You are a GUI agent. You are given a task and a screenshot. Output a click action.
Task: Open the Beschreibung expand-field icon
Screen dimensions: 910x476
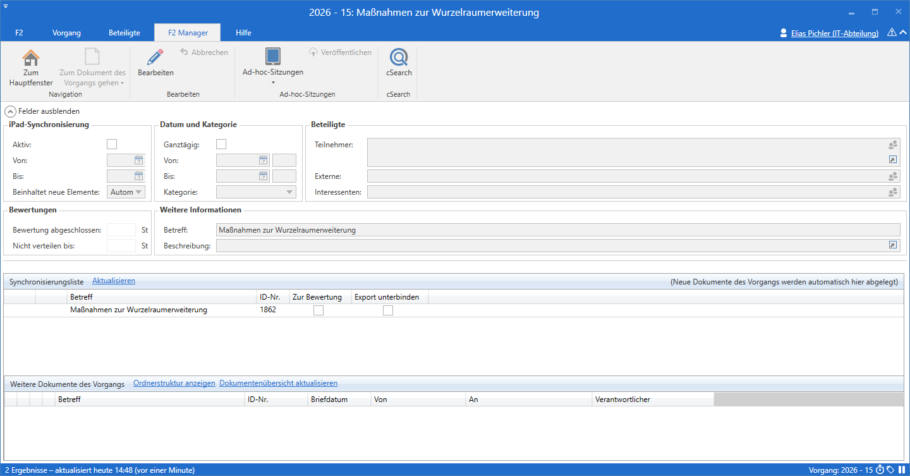click(893, 245)
